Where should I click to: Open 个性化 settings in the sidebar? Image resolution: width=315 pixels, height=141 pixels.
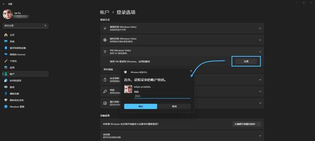pos(26,61)
